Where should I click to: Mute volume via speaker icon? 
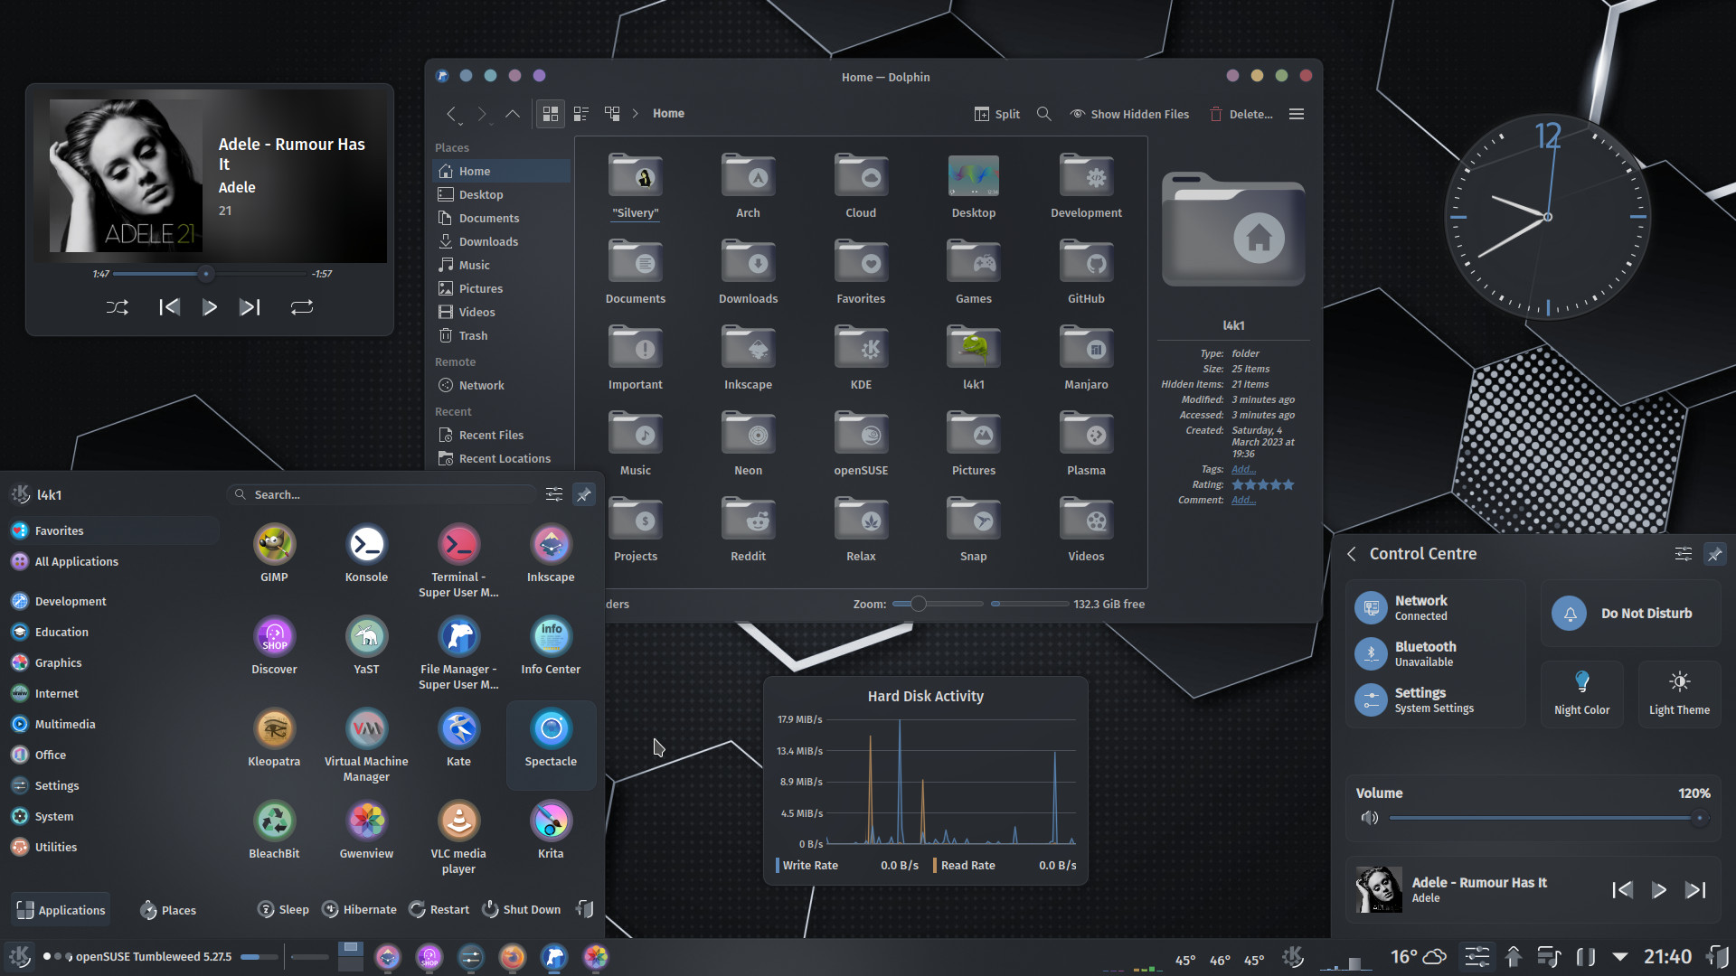[x=1369, y=818]
